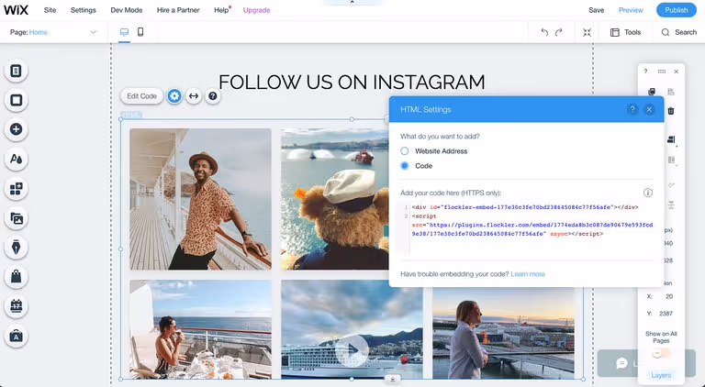Click the Save button

point(596,10)
